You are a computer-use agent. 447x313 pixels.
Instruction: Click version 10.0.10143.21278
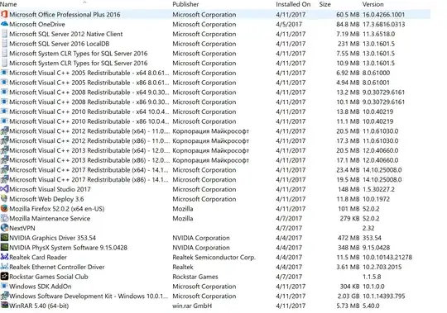click(387, 257)
